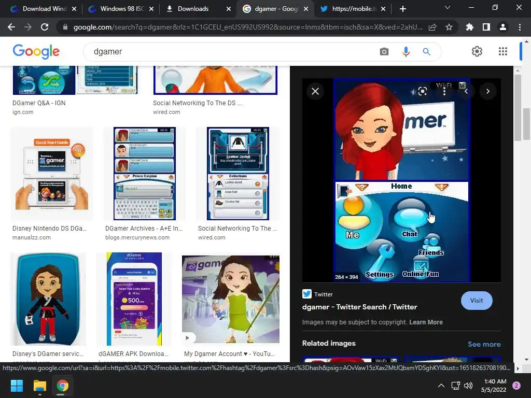Image resolution: width=531 pixels, height=398 pixels.
Task: View site information via the lock icon
Action: point(65,27)
